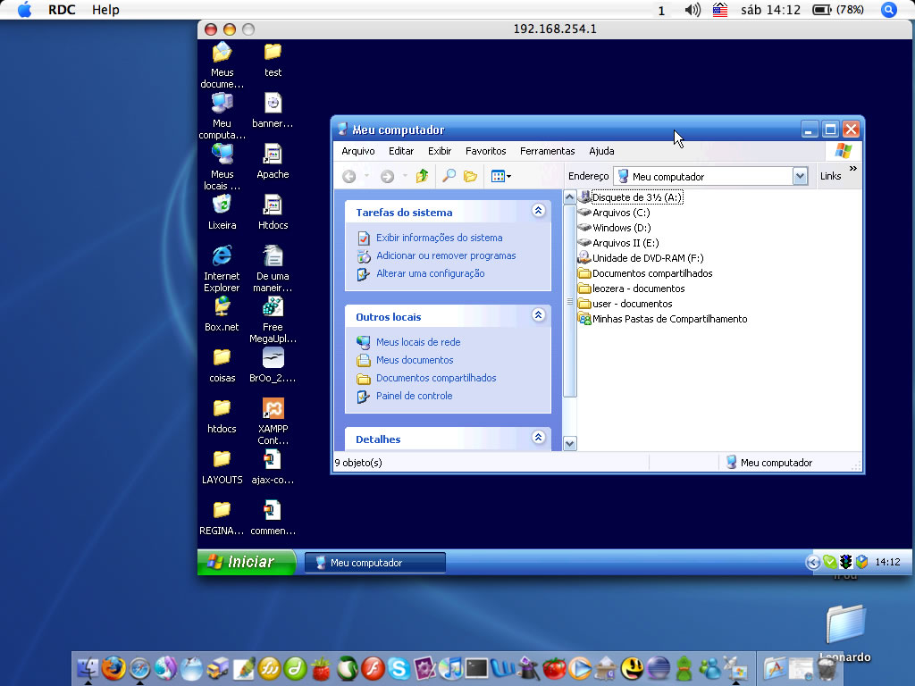915x686 pixels.
Task: Open the Editar menu
Action: click(401, 151)
